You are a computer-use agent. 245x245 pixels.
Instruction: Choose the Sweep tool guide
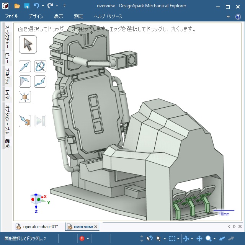tap(40, 82)
